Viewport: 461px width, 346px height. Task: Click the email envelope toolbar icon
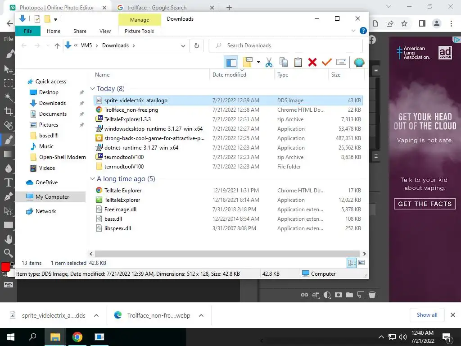tap(341, 62)
